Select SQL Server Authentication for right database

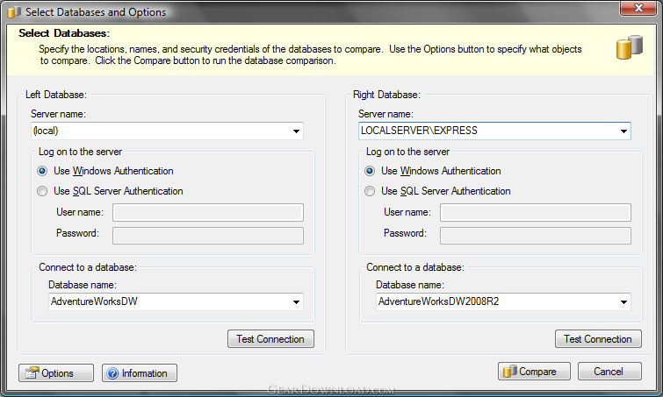click(x=370, y=191)
